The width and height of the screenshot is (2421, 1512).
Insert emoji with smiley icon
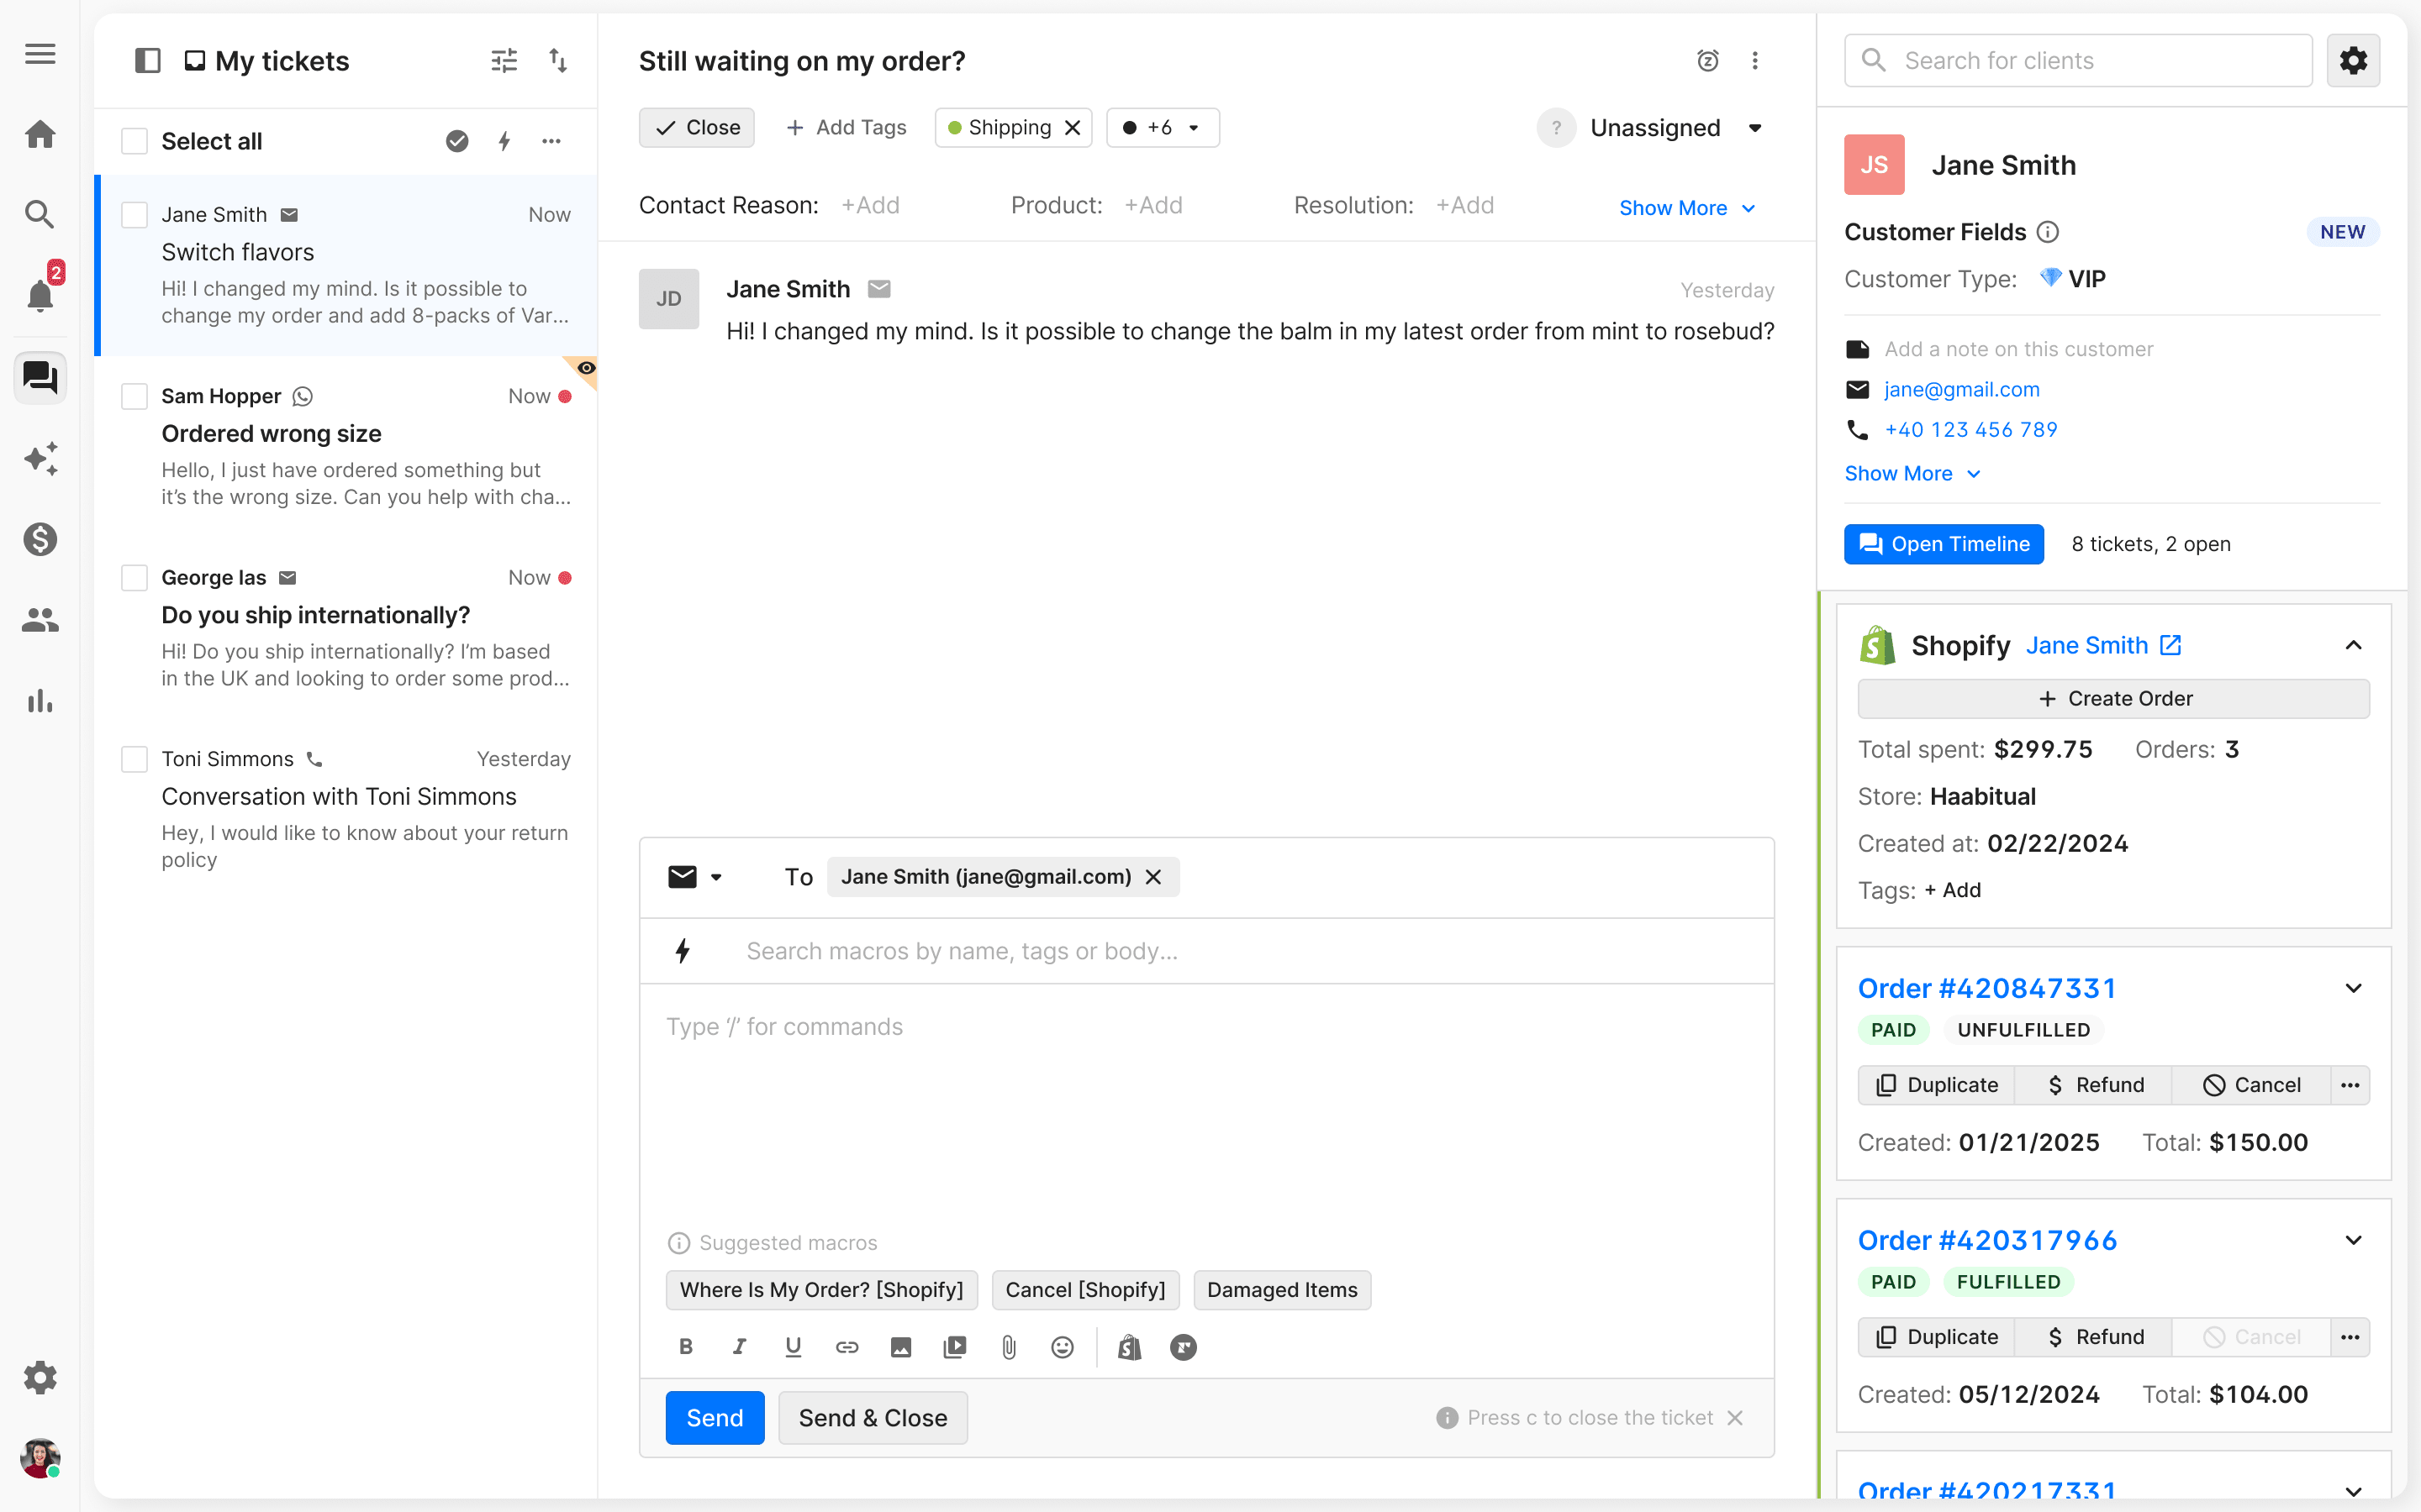[x=1063, y=1347]
